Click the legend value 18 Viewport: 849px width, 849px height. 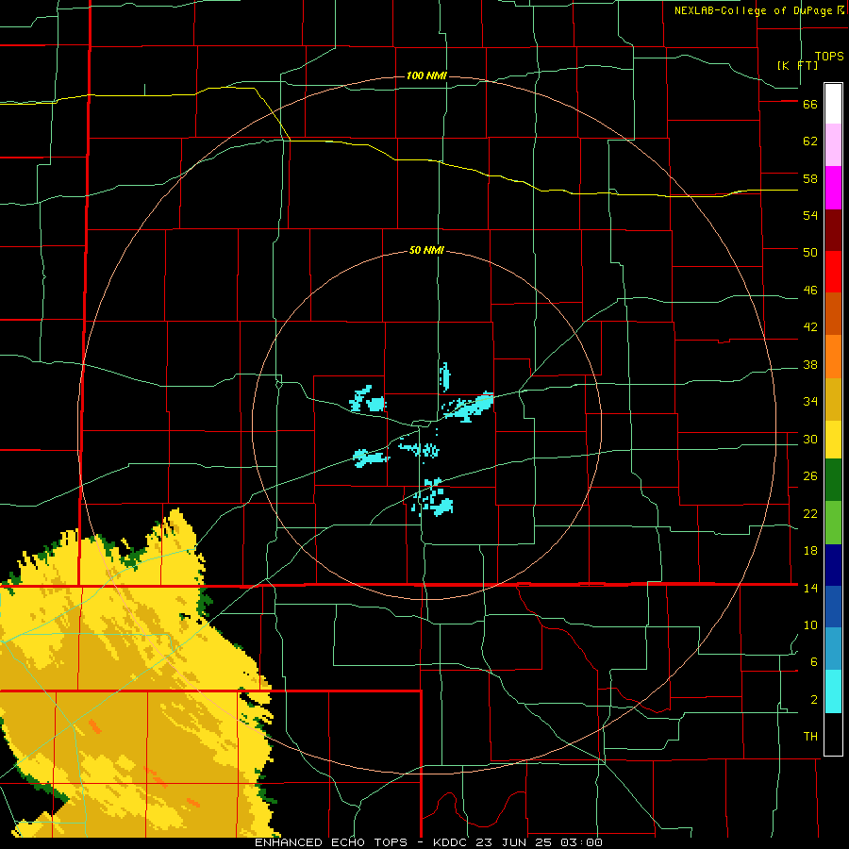coord(810,551)
